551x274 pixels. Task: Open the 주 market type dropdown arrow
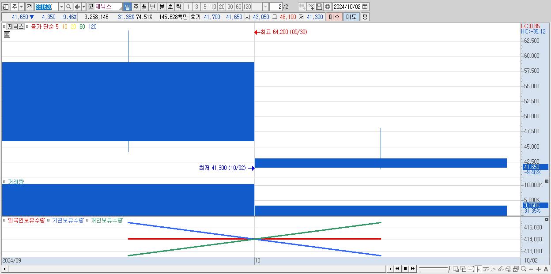pos(21,7)
